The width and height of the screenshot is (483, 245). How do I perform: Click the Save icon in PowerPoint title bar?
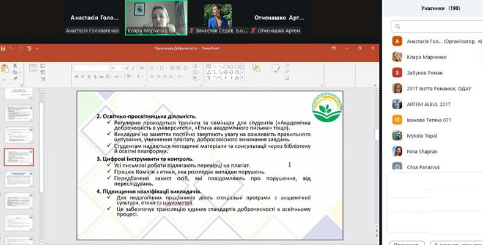tap(4, 48)
